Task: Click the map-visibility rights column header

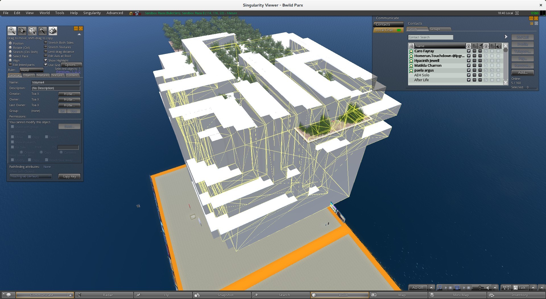Action: [x=474, y=46]
